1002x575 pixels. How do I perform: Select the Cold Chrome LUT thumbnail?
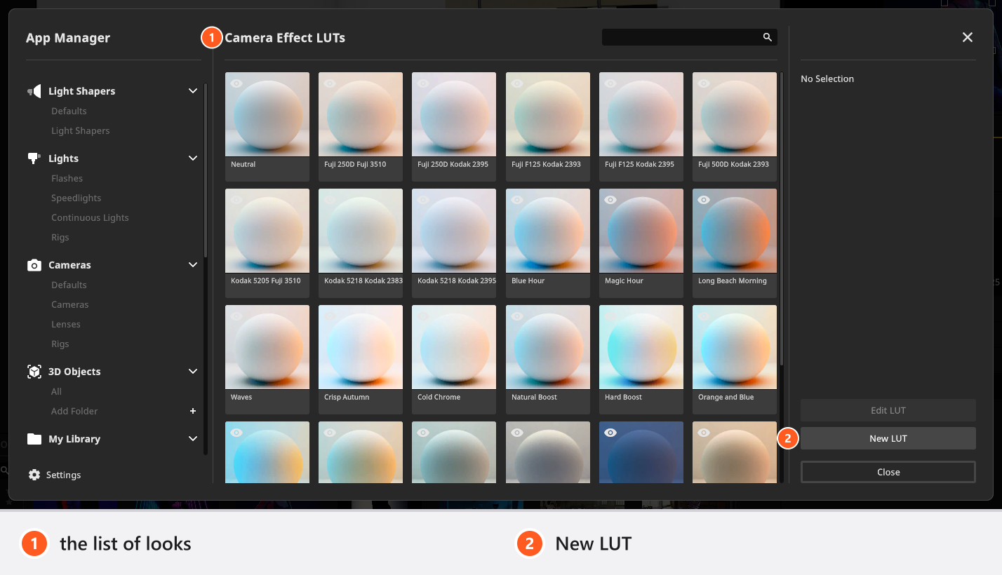tap(454, 347)
